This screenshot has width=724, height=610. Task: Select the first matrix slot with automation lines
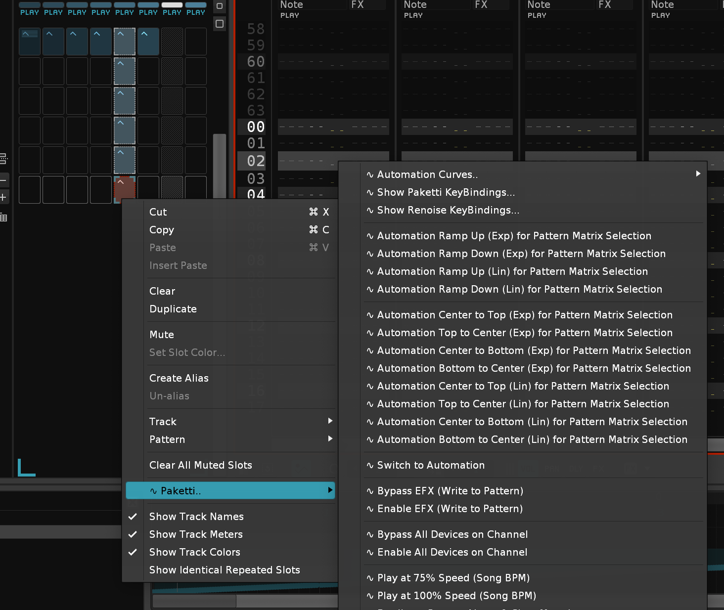click(30, 42)
